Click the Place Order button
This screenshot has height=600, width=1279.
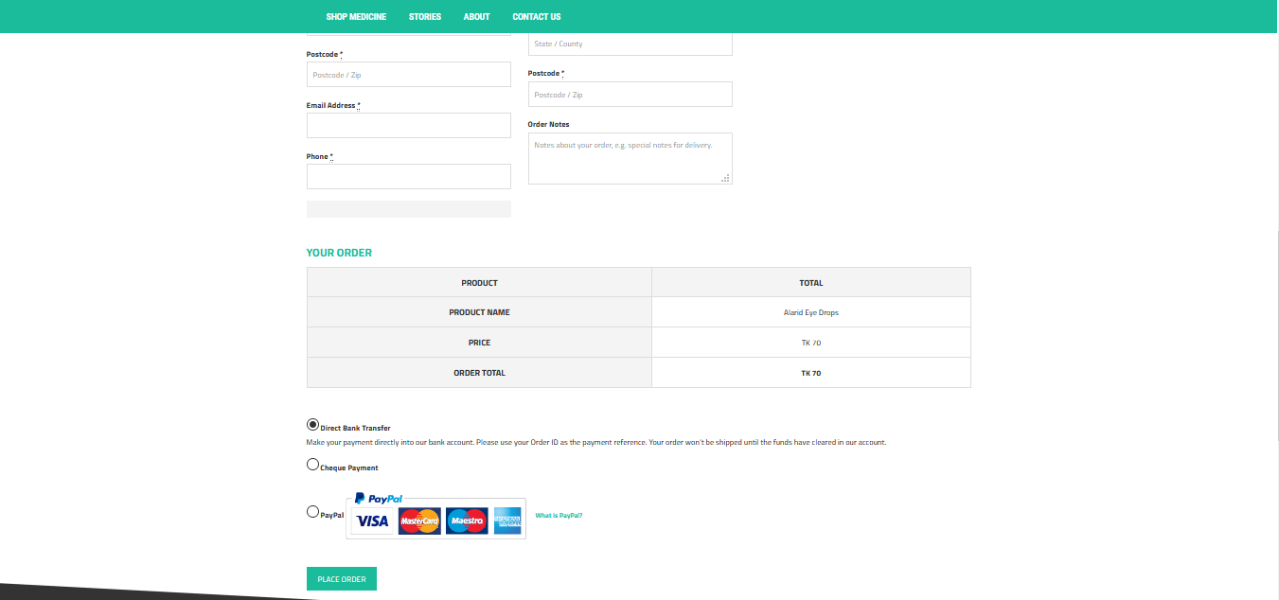(x=341, y=578)
